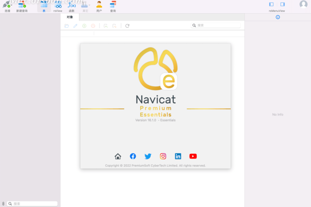Image resolution: width=311 pixels, height=207 pixels.
Task: Open Navicat's Twitter page
Action: 148,156
